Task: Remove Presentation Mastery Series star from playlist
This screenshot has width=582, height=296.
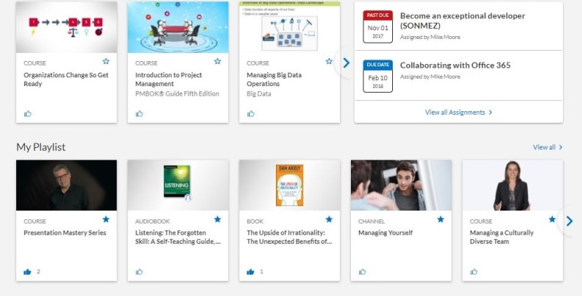Action: coord(106,219)
